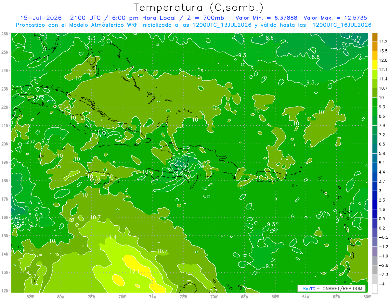Click the latitude axis label "24N"
390x301 pixels.
pyautogui.click(x=5, y=70)
